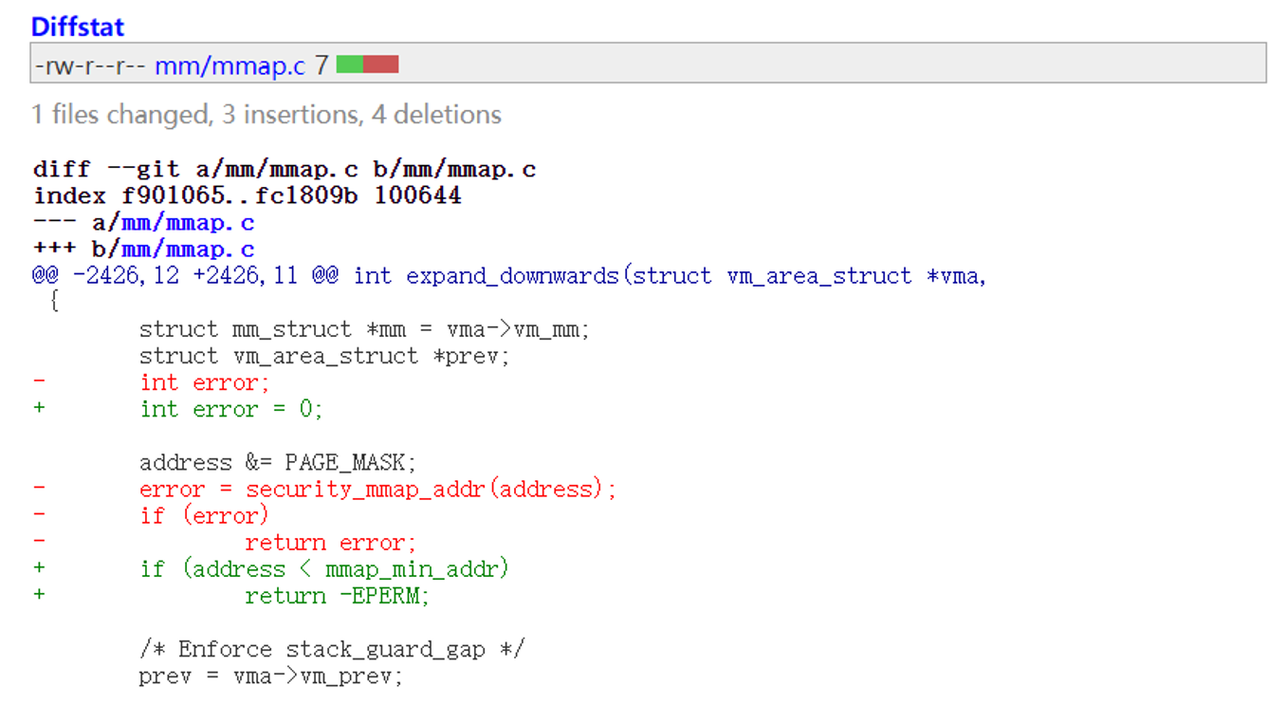
Task: Click the added 'if (address < mmap_min_addr)' line
Action: 323,569
